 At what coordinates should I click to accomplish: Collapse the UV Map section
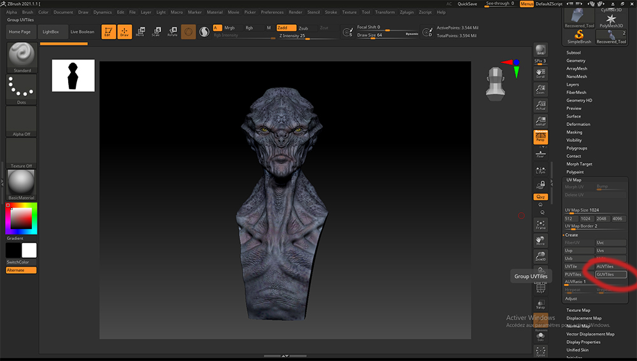[x=573, y=180]
